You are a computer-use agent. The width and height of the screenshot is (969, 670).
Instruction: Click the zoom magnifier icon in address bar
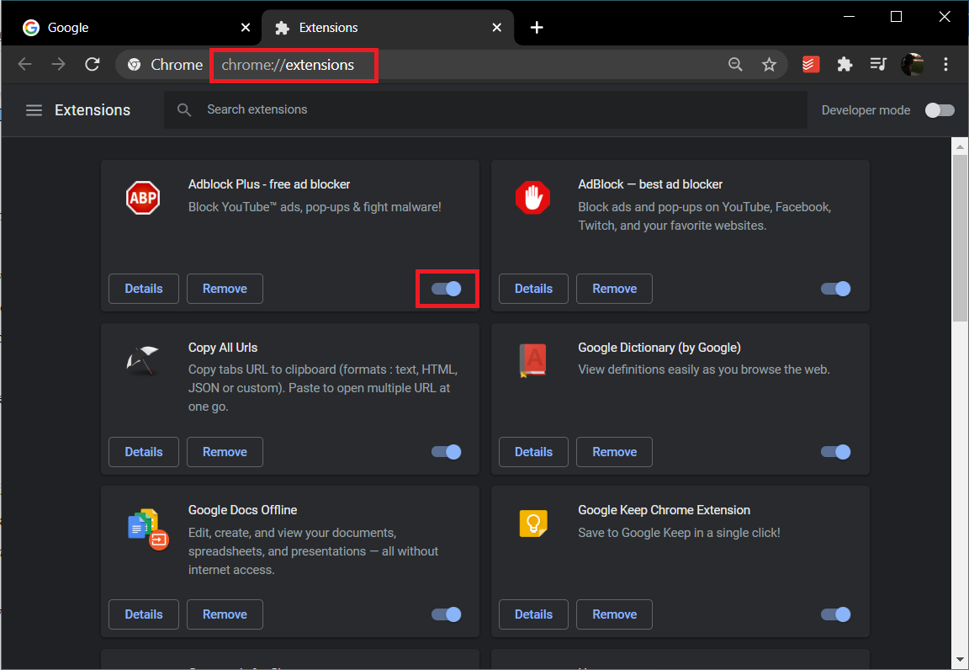pyautogui.click(x=735, y=65)
